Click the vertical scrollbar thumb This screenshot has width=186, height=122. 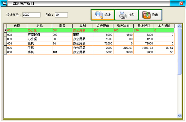[x=179, y=51]
